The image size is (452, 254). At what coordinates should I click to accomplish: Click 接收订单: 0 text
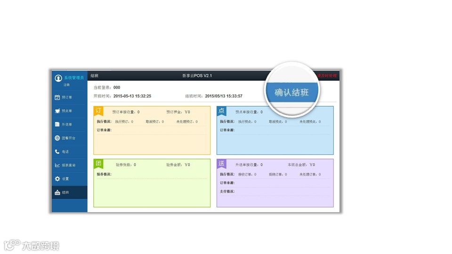point(247,175)
